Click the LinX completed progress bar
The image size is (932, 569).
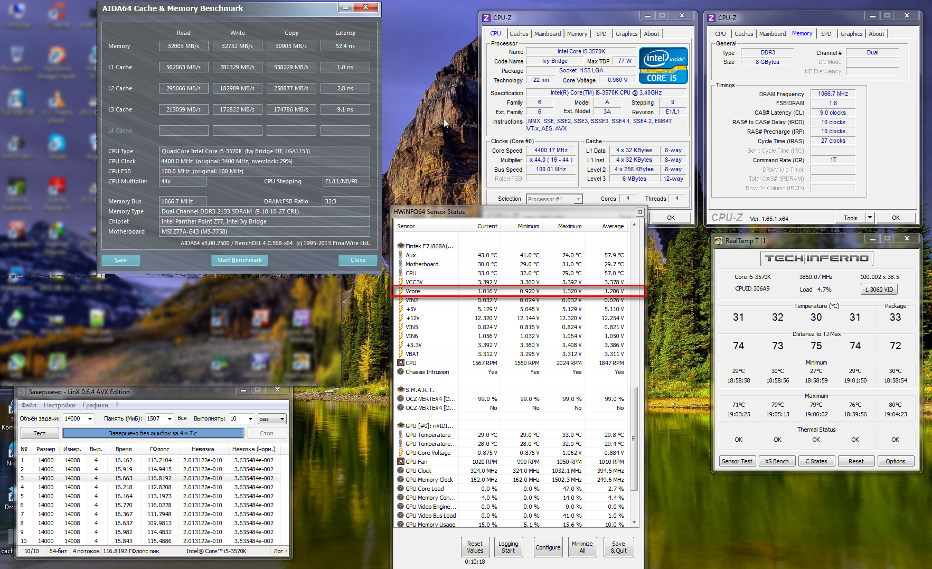tap(153, 433)
